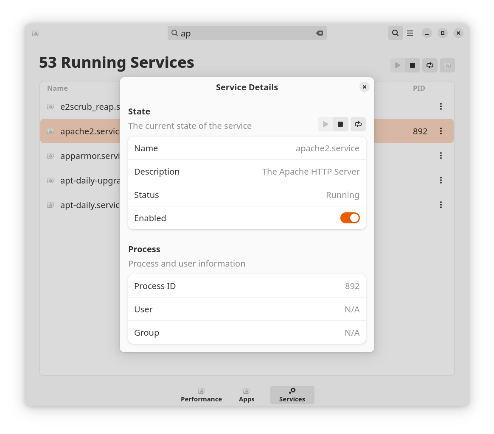494x434 pixels.
Task: Select the Services tab
Action: pos(292,395)
